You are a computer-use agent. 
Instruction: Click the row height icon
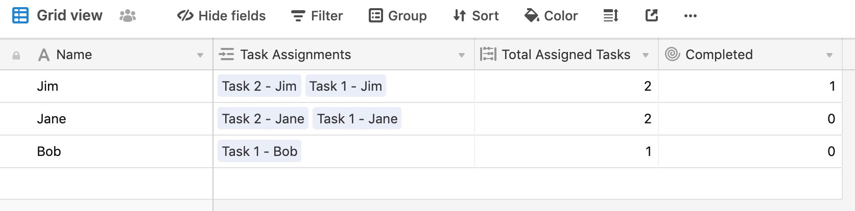click(611, 16)
